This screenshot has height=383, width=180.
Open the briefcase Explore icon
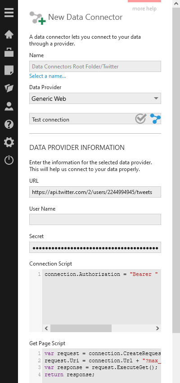pyautogui.click(x=9, y=52)
